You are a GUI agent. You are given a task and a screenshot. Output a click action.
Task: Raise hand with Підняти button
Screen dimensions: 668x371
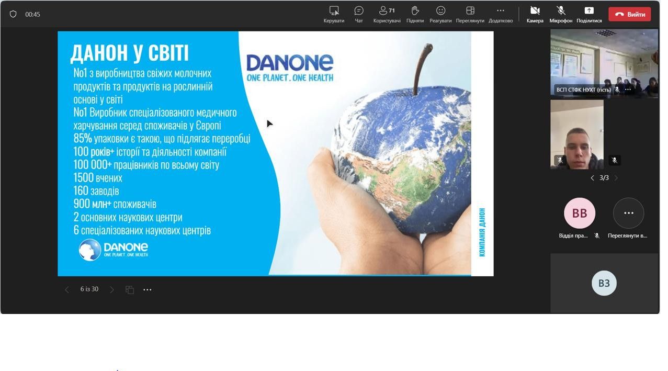pos(415,14)
